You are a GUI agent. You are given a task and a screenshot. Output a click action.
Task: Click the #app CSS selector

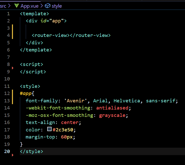[26, 93]
